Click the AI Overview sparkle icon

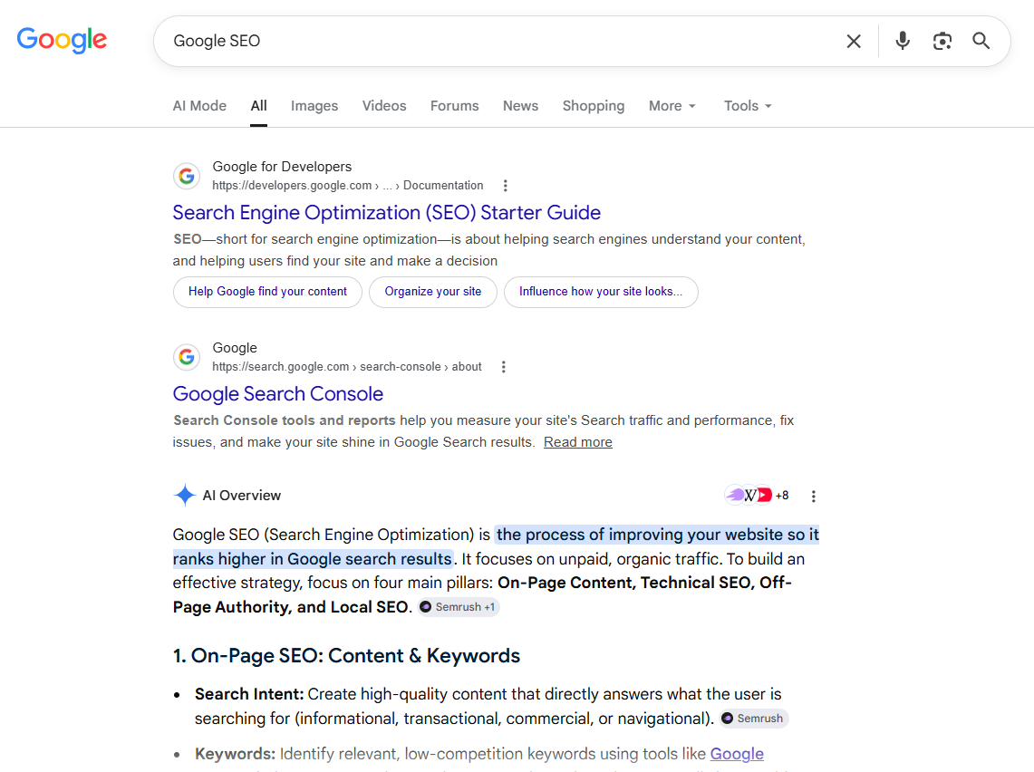(x=185, y=495)
